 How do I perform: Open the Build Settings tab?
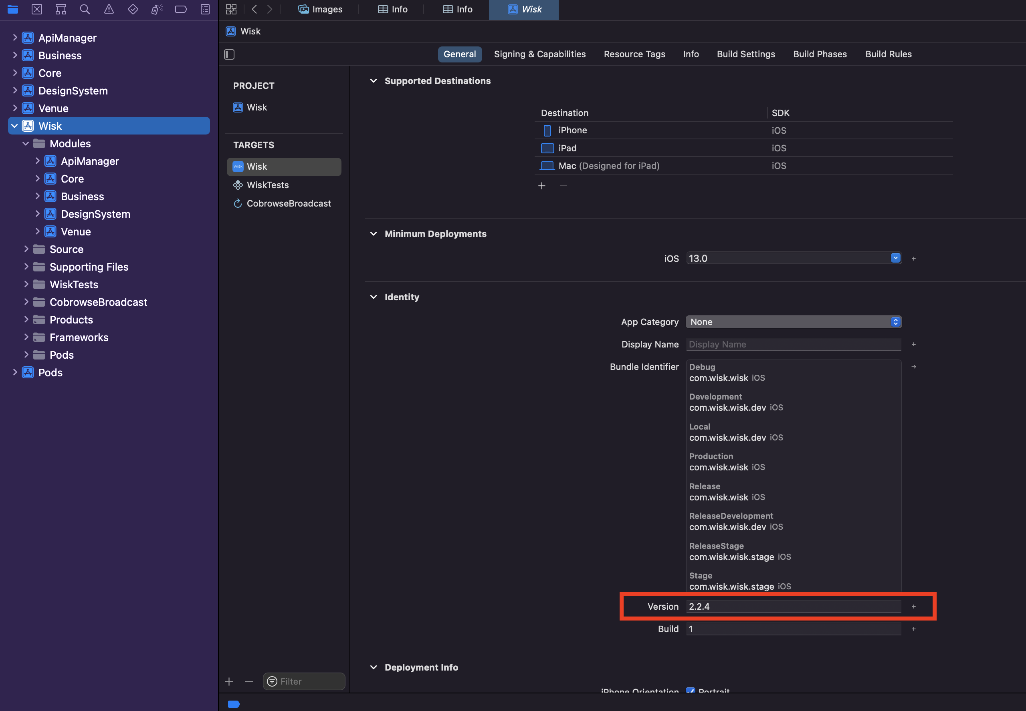(x=745, y=54)
